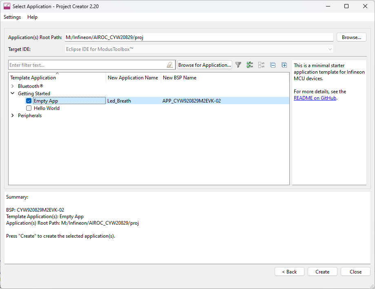375x289 pixels.
Task: Go to previous step with Back button
Action: tap(289, 271)
